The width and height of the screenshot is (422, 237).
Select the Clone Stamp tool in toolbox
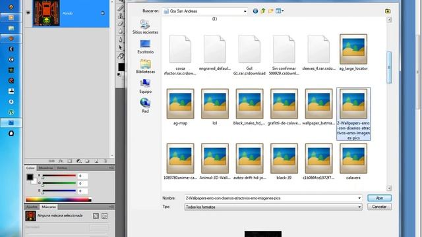tap(121, 16)
